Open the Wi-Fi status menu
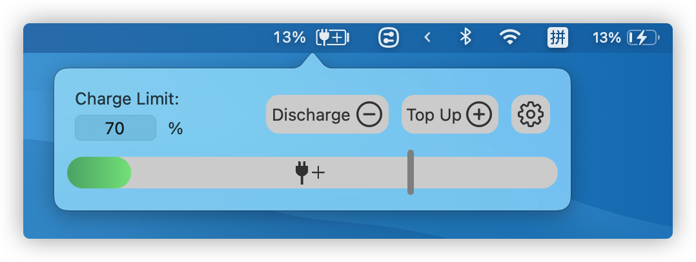The width and height of the screenshot is (696, 262). 510,37
